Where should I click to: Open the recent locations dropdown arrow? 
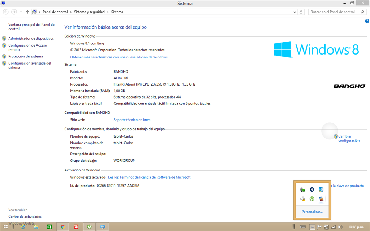[x=21, y=12]
